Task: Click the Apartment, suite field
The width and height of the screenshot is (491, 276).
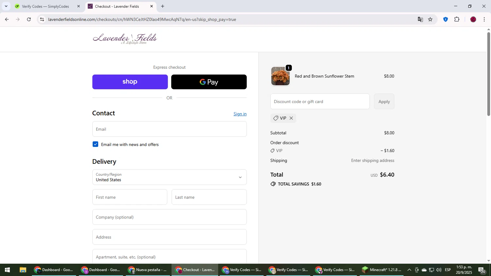Action: click(169, 256)
